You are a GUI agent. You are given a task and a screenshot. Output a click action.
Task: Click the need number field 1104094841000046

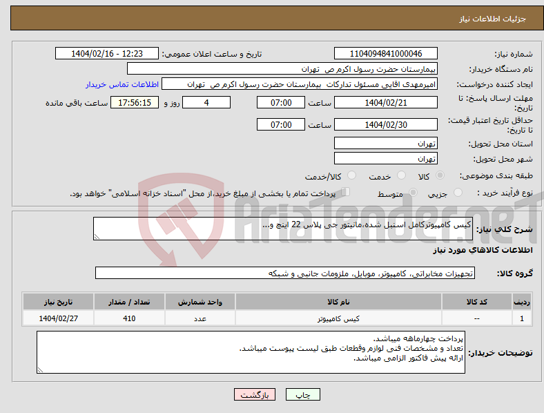[385, 53]
